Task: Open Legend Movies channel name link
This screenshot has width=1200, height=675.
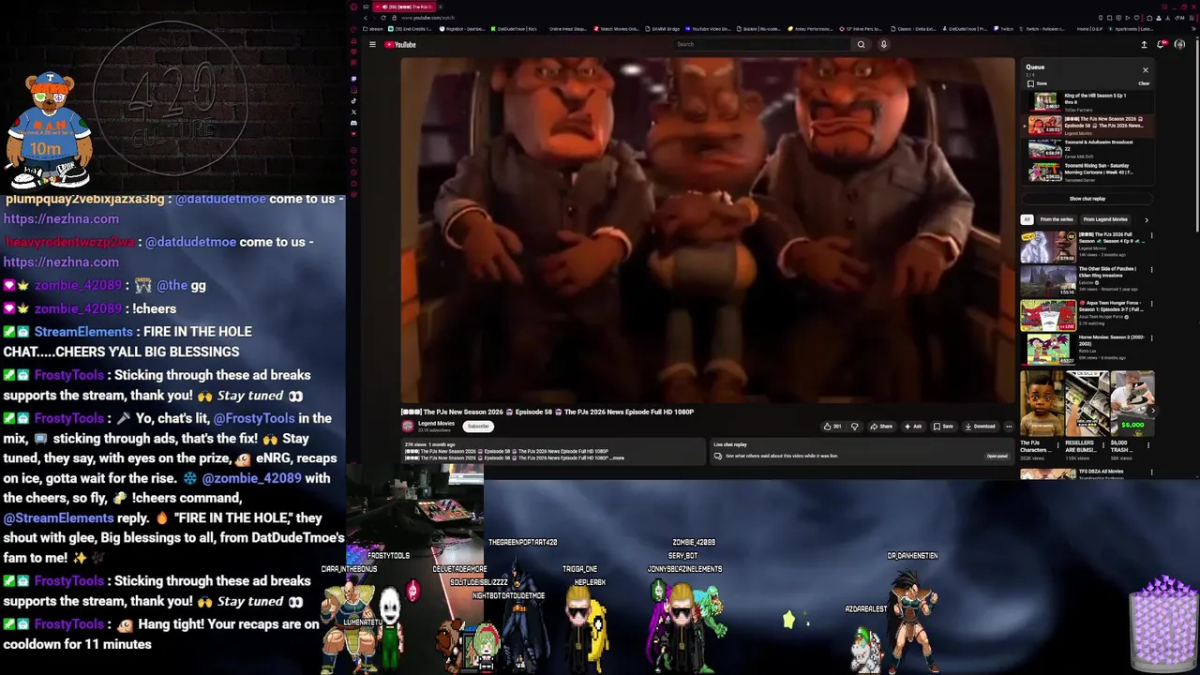Action: tap(436, 424)
